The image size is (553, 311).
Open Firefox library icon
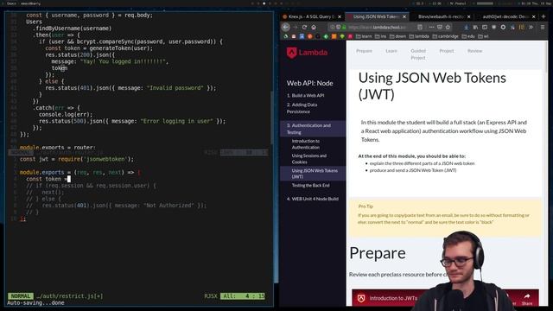coord(475,27)
